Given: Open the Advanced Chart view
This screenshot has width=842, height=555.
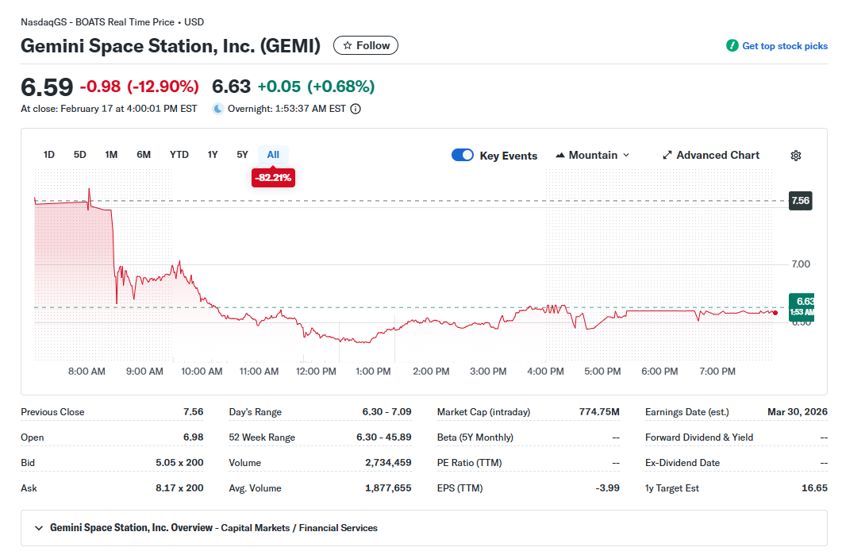Looking at the screenshot, I should pos(711,156).
